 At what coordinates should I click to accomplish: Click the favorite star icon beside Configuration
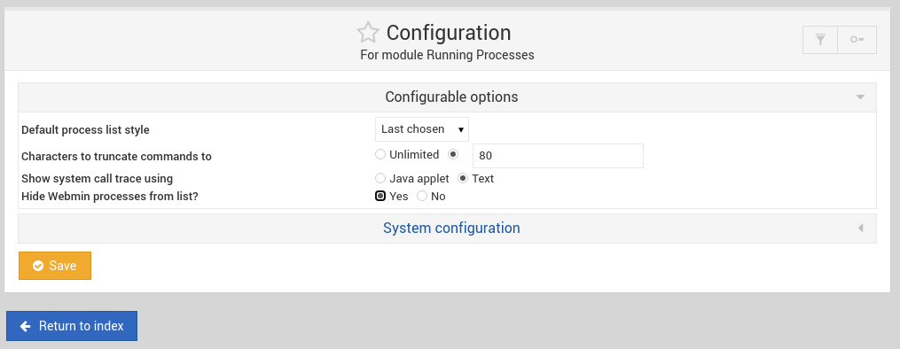368,32
